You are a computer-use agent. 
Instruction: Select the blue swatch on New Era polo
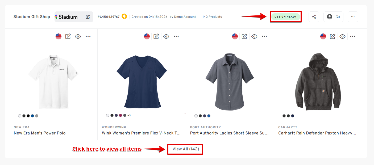tap(32, 116)
